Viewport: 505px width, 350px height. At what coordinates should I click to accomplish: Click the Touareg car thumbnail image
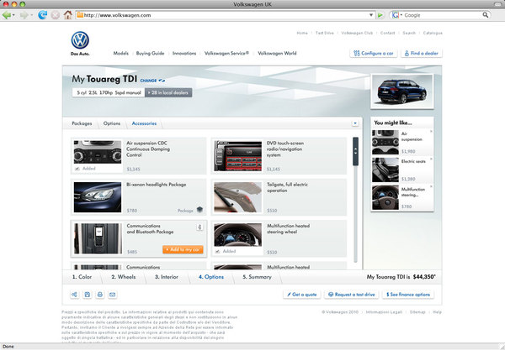coord(401,92)
